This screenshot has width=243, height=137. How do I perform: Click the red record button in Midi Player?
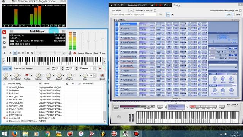pyautogui.click(x=74, y=53)
